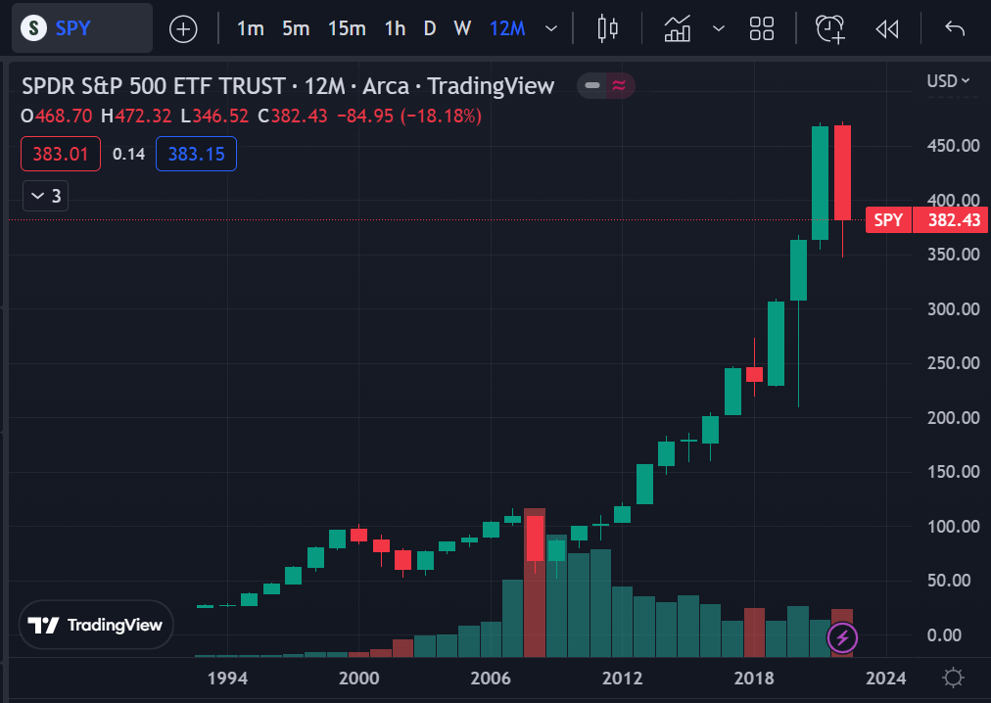The height and width of the screenshot is (703, 991).
Task: Click the red sell price 383.01 button
Action: point(61,154)
